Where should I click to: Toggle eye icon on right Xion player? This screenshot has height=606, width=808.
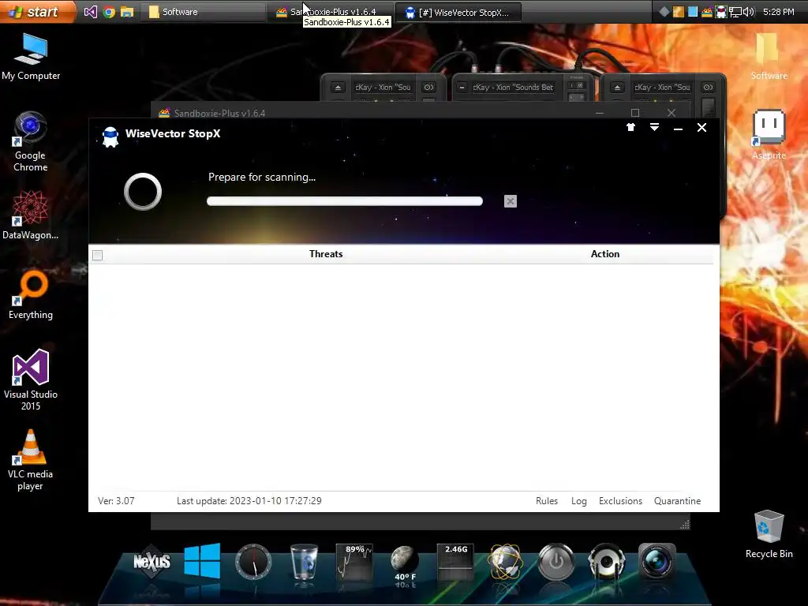[x=708, y=88]
